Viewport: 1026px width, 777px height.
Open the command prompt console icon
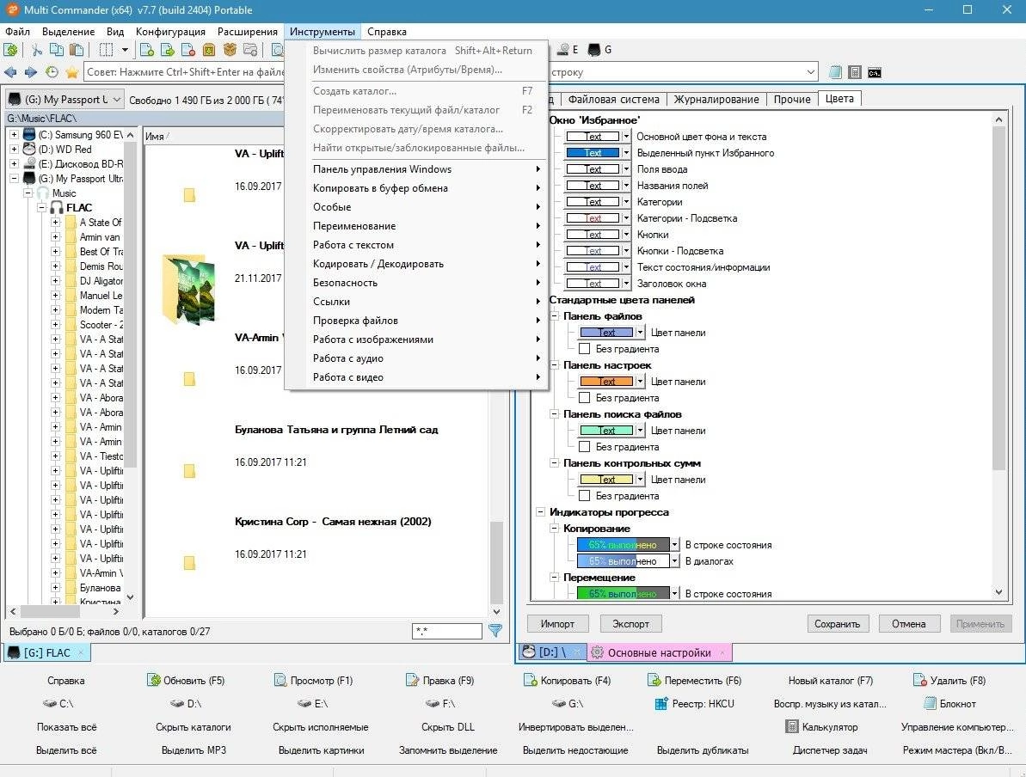[874, 72]
